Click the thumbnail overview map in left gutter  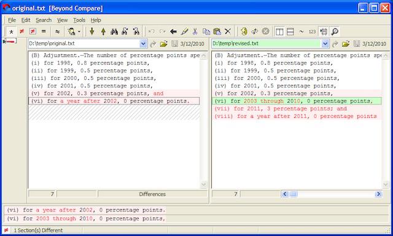coord(10,41)
